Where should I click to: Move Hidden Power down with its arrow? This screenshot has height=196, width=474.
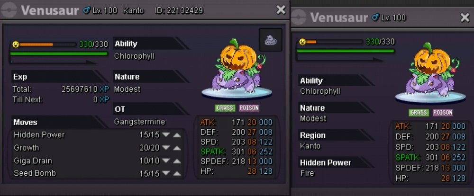click(165, 135)
